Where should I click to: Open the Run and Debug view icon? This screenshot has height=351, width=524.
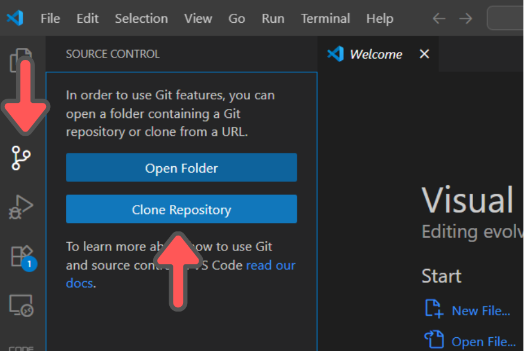(x=21, y=207)
